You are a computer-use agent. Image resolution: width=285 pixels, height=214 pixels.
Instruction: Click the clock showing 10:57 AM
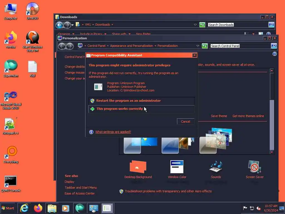point(271,208)
